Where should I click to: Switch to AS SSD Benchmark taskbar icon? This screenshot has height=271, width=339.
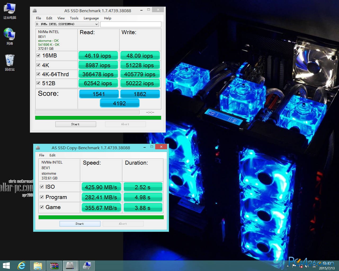70,265
